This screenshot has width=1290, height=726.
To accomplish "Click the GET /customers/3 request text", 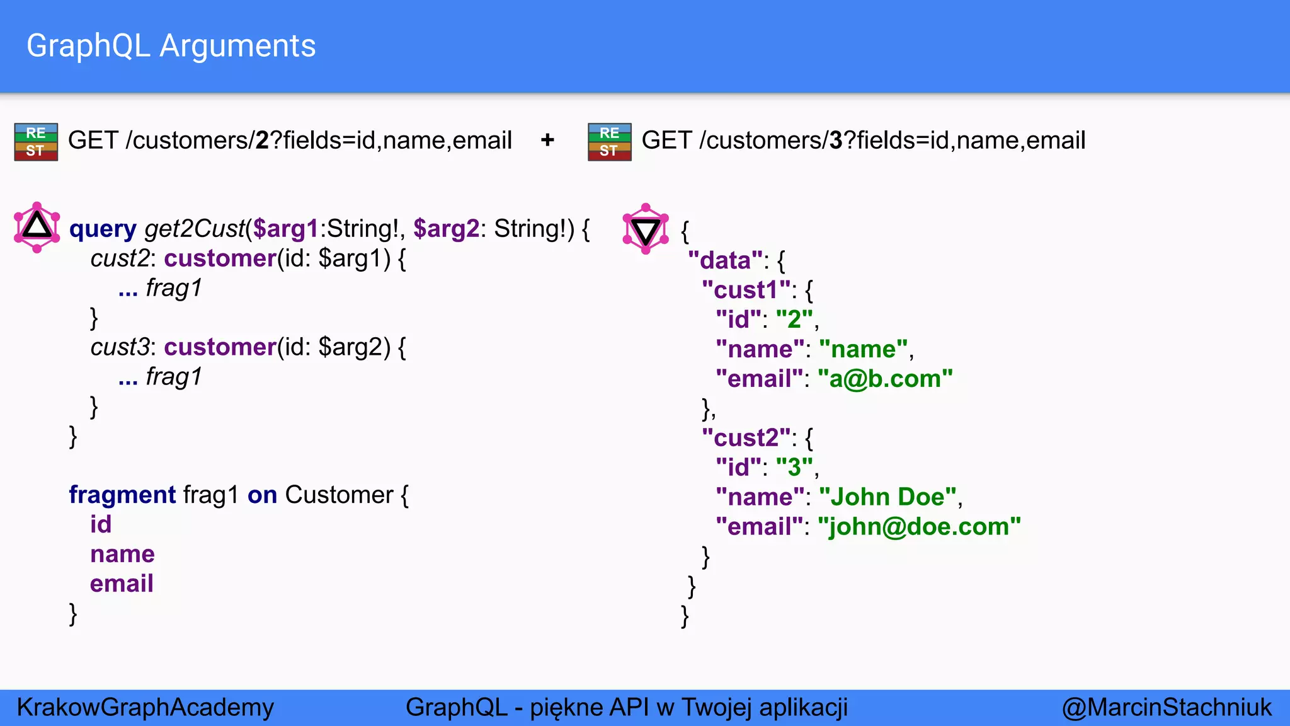I will pyautogui.click(x=863, y=140).
